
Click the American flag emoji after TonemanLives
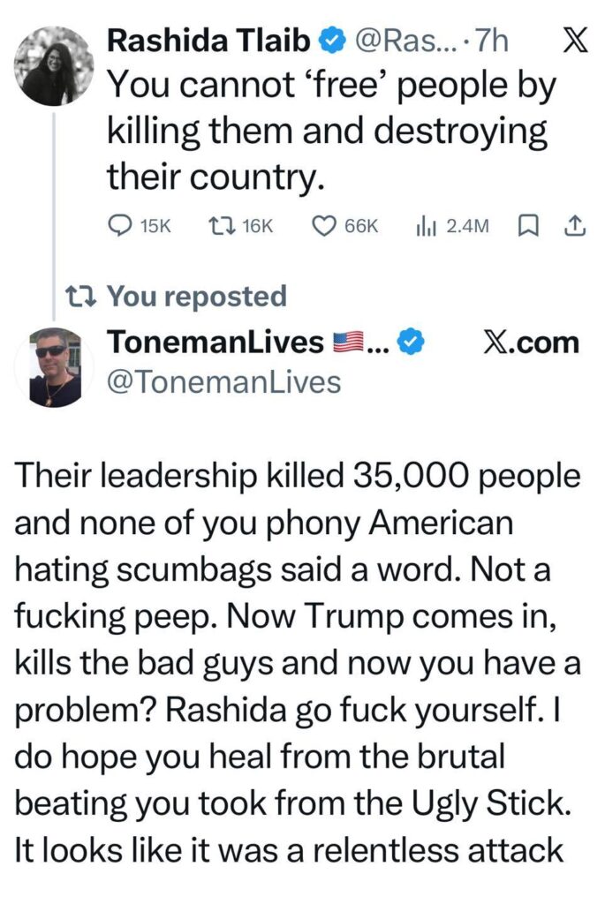[x=344, y=343]
